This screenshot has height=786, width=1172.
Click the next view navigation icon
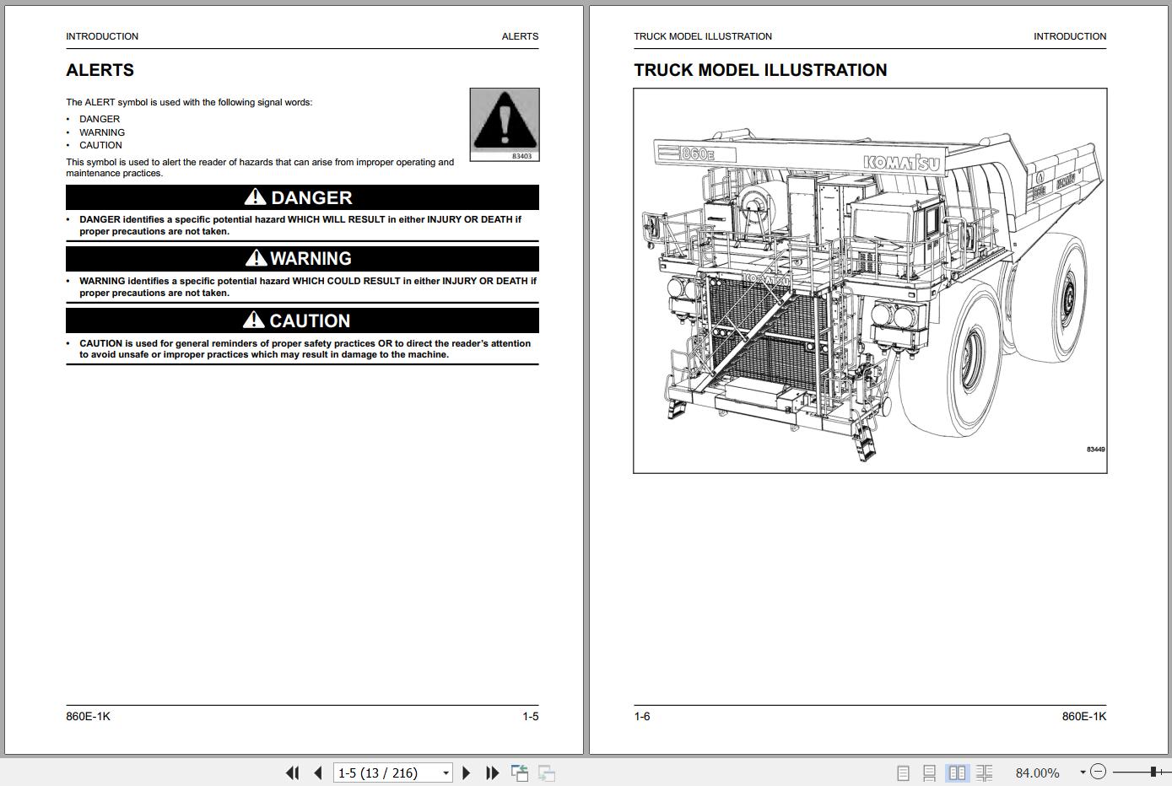pos(547,773)
